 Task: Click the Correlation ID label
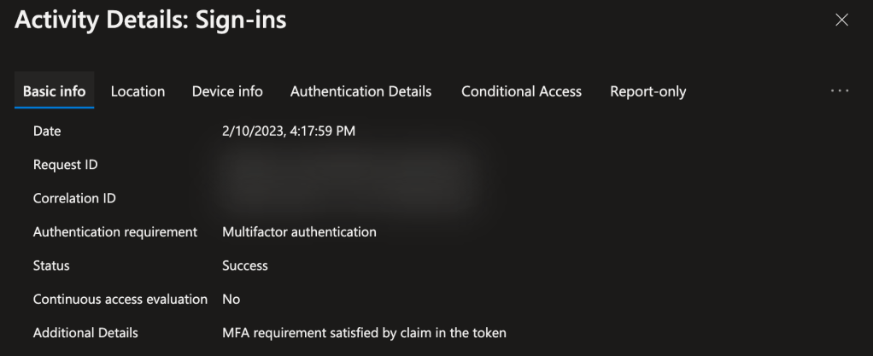click(74, 198)
